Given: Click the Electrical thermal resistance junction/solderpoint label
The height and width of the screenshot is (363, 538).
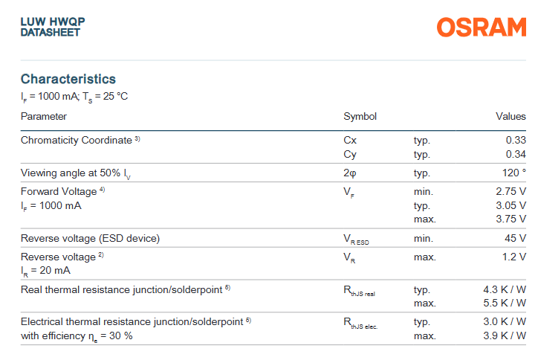Looking at the screenshot, I should click(x=132, y=321).
